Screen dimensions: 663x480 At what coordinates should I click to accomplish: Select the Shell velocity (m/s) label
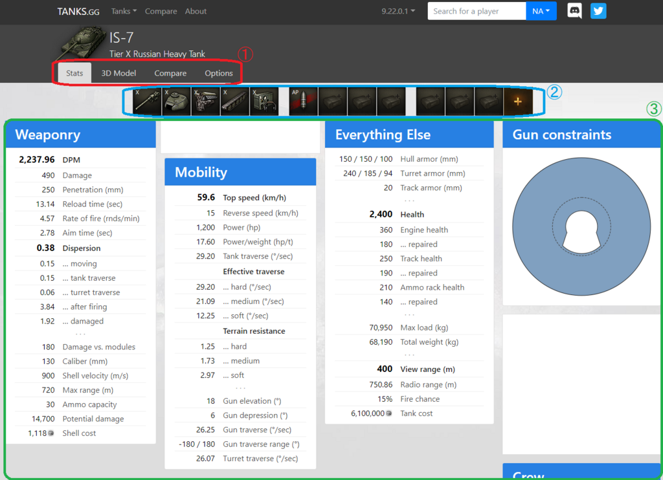coord(96,376)
